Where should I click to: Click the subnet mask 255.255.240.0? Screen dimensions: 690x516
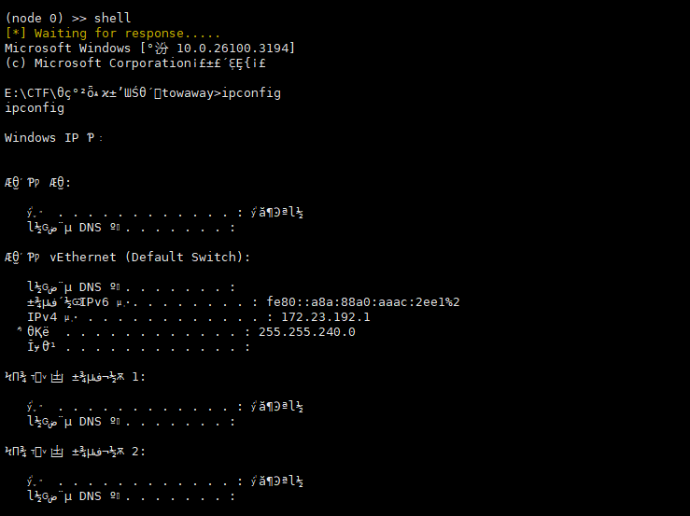tap(306, 331)
